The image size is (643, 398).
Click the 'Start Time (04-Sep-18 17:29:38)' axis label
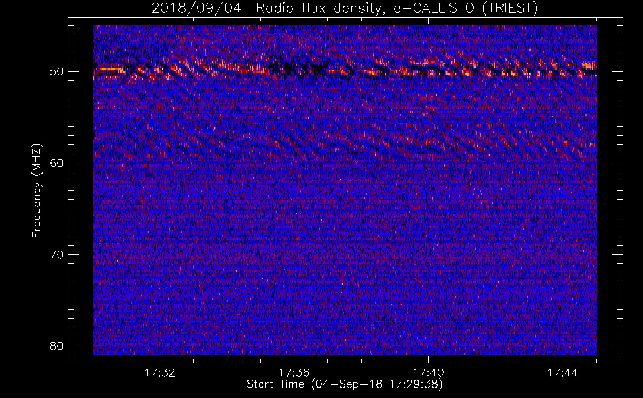(345, 384)
